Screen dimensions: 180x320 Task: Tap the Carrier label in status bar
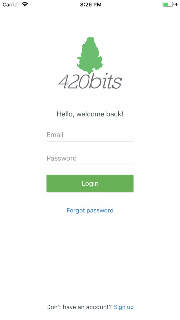pos(11,5)
